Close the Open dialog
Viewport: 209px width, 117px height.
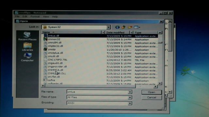click(161, 21)
